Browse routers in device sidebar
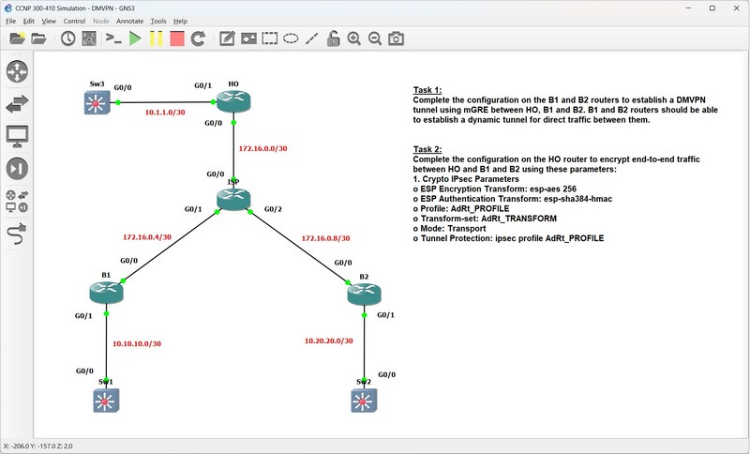This screenshot has height=454, width=750. coord(17,71)
